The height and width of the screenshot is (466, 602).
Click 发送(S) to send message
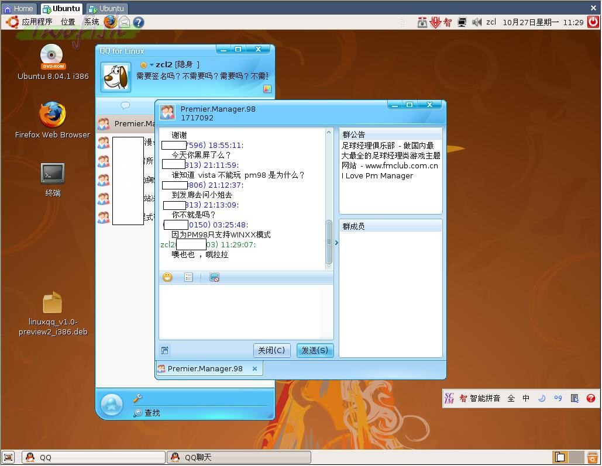point(315,350)
